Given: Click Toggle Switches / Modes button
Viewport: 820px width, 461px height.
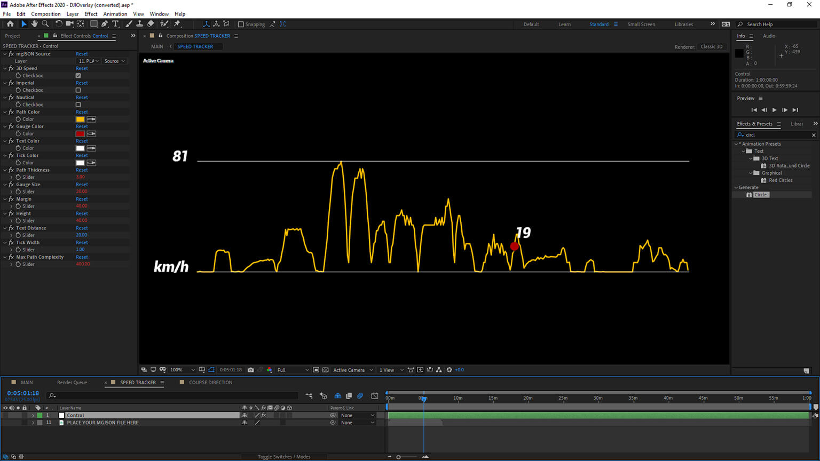Looking at the screenshot, I should [x=284, y=457].
